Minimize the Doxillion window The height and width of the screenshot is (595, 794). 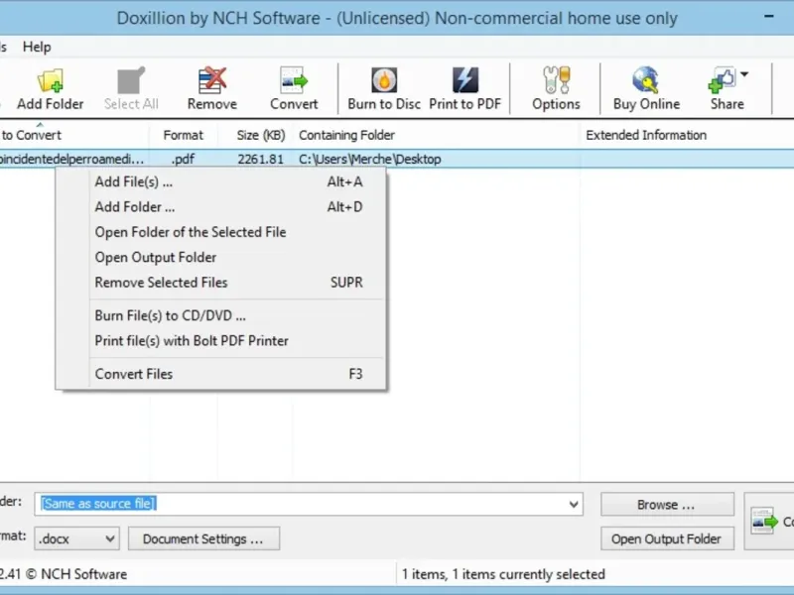tap(768, 17)
